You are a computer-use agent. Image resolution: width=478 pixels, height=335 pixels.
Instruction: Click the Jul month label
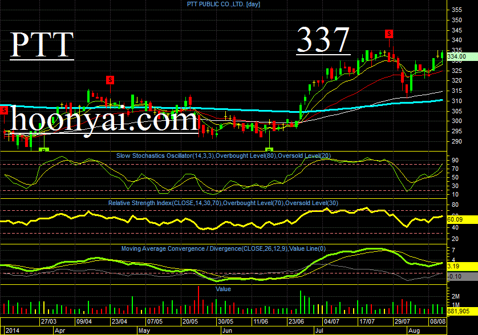click(319, 330)
